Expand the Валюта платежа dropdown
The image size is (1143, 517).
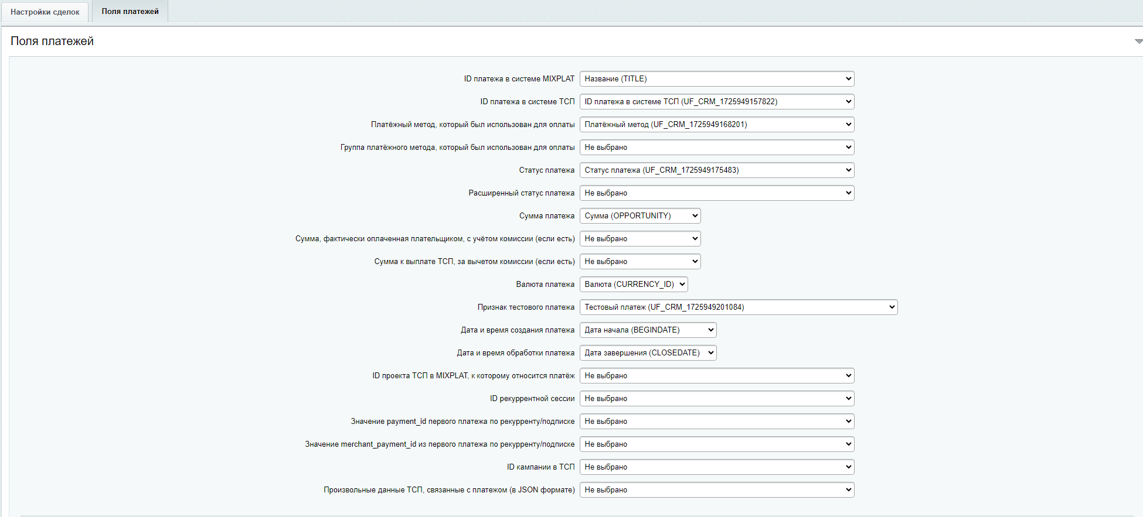633,285
